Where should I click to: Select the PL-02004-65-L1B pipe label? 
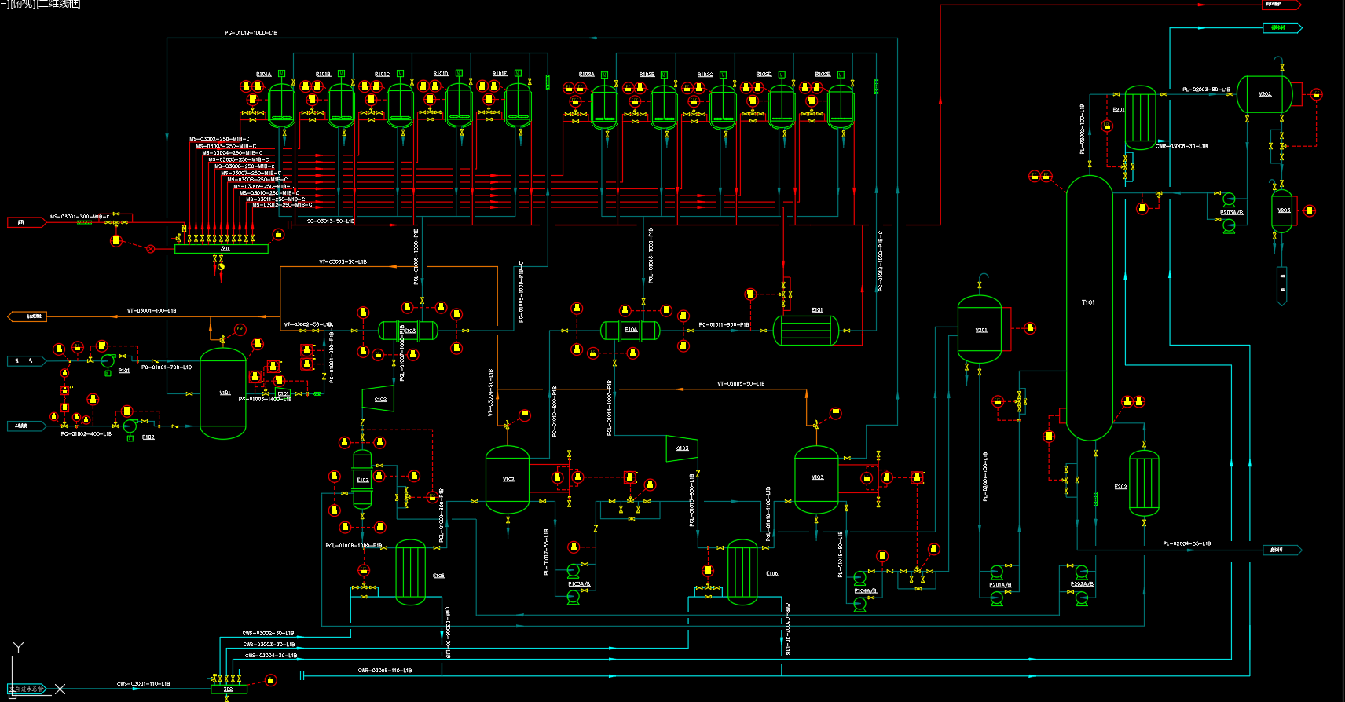[1186, 543]
